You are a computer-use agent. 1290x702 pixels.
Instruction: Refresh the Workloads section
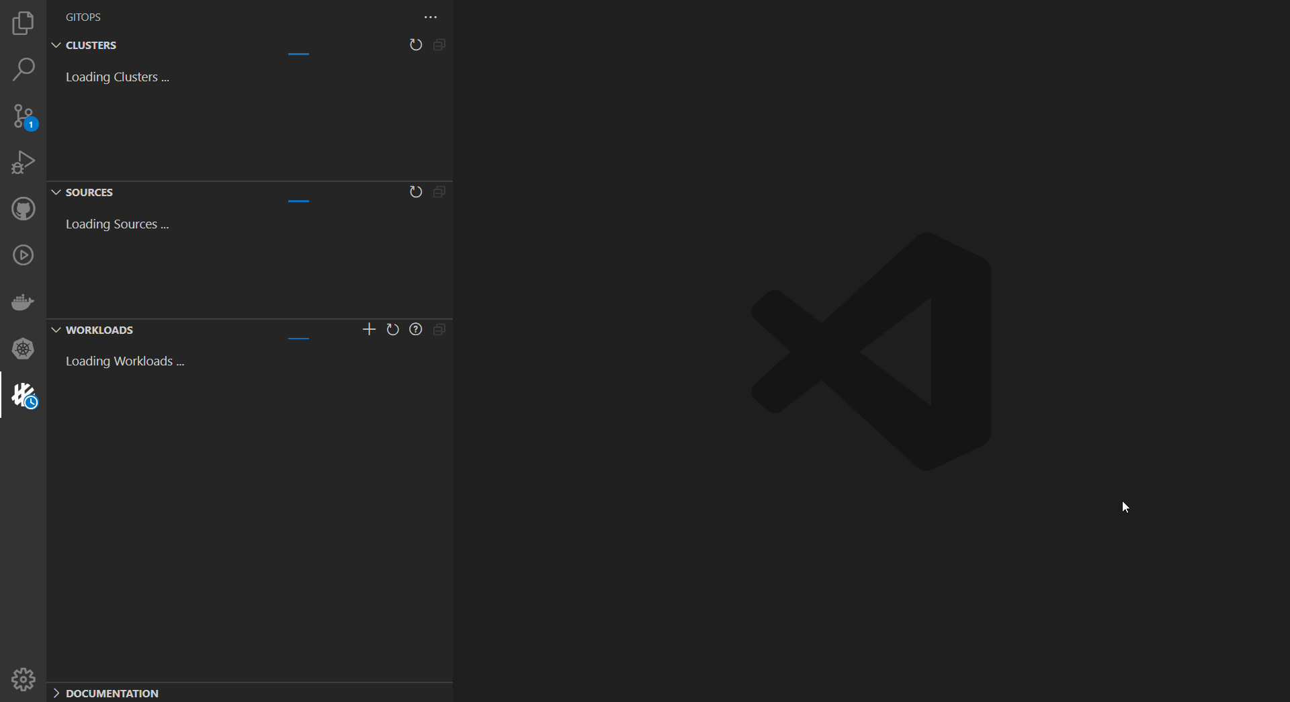[392, 329]
